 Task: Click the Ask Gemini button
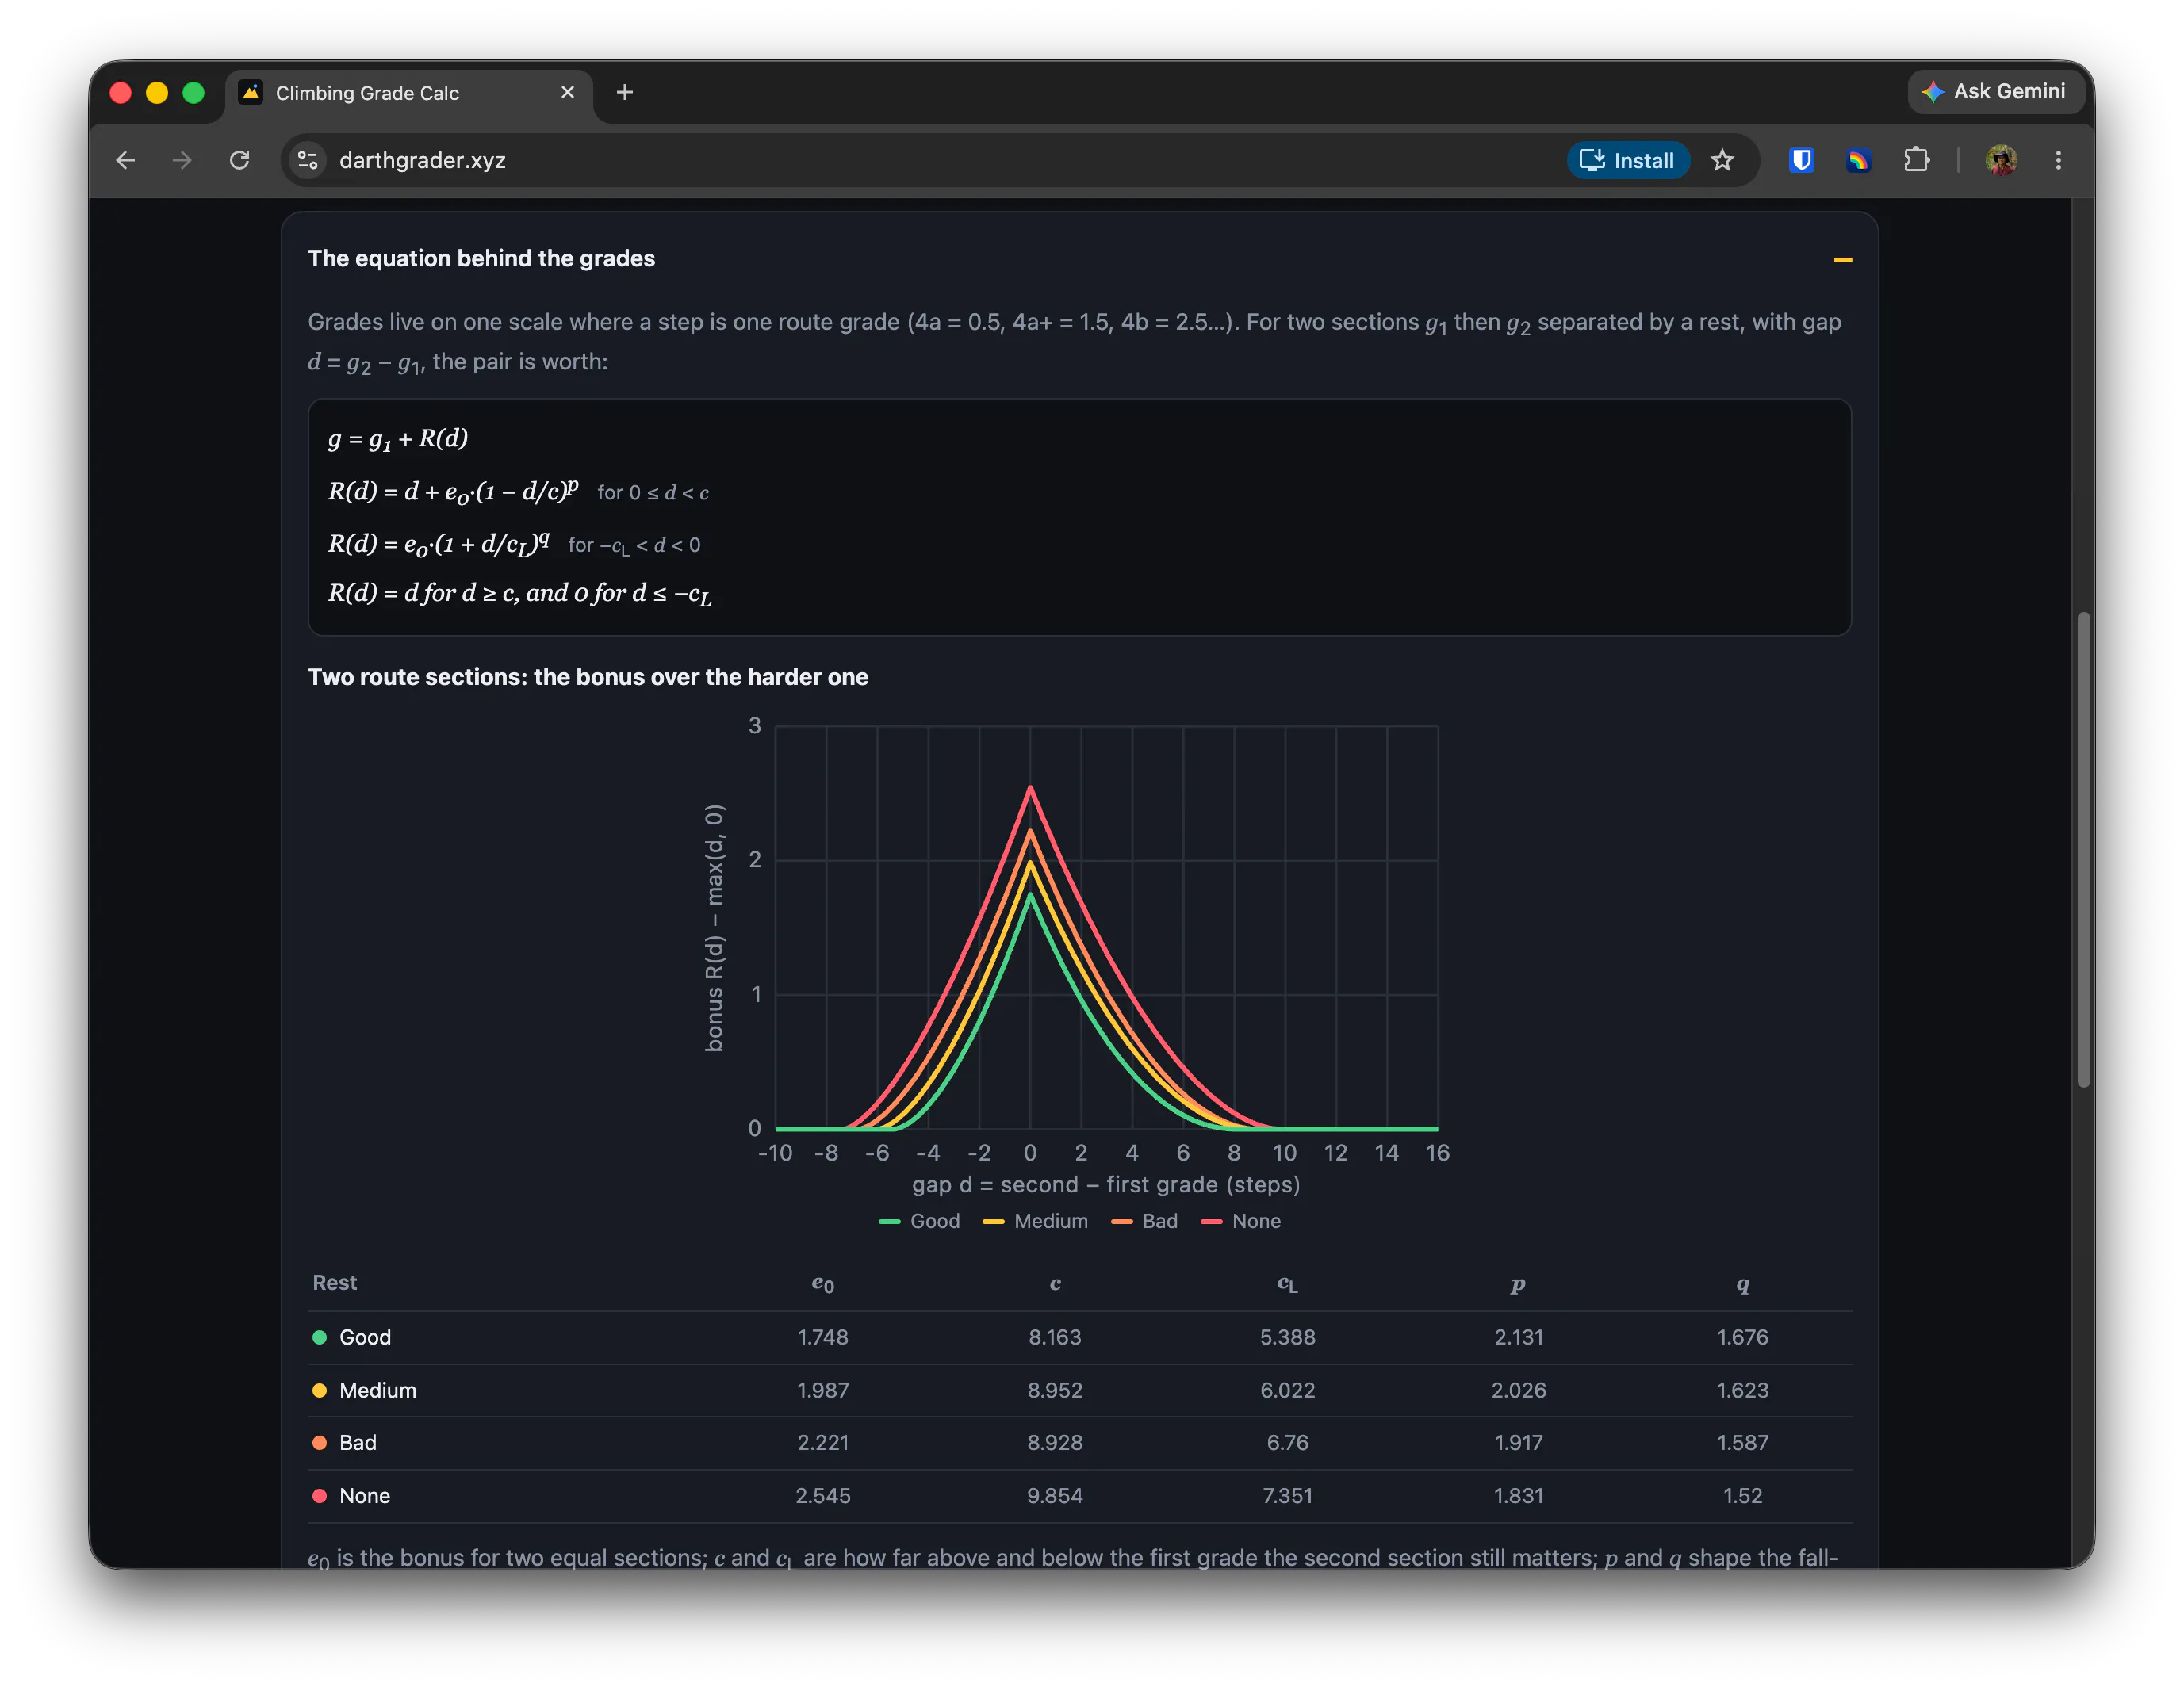tap(1994, 91)
